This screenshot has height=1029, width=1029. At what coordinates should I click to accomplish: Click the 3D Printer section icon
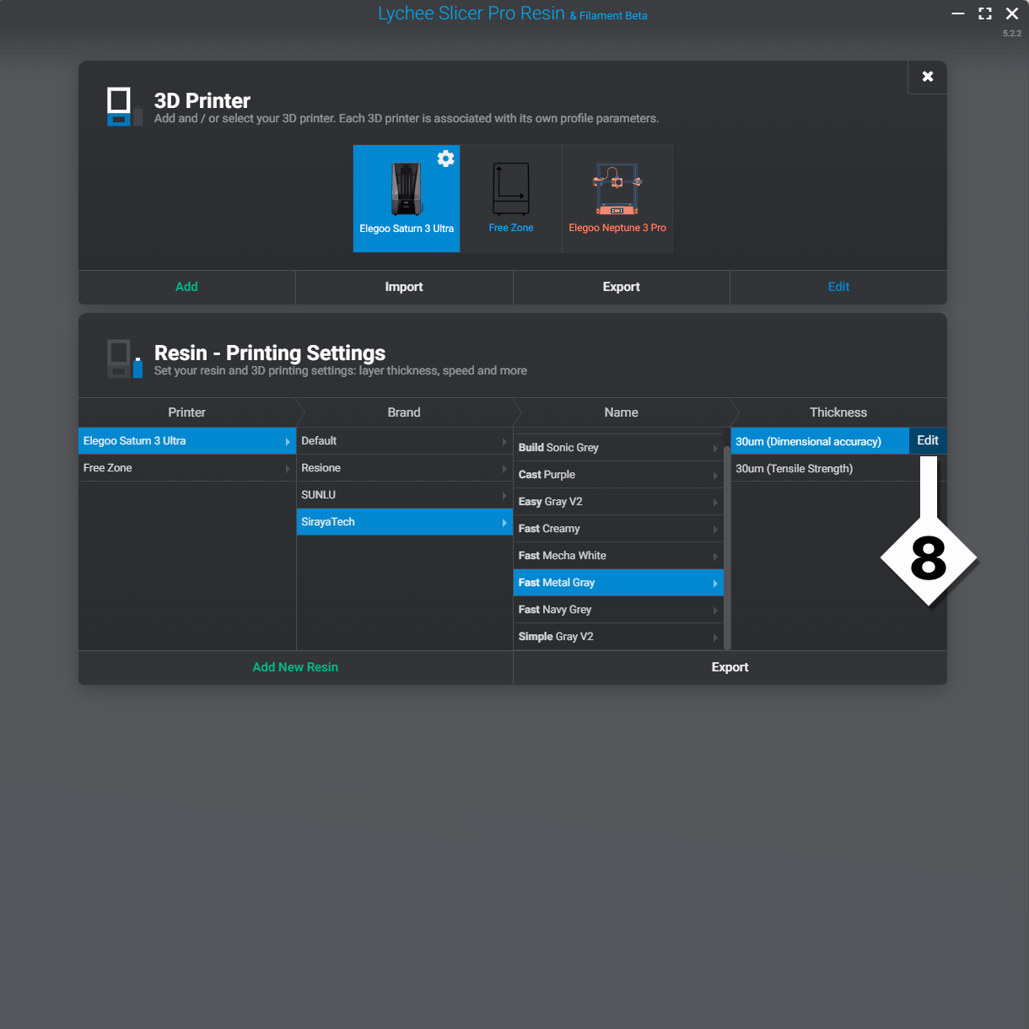click(x=121, y=106)
